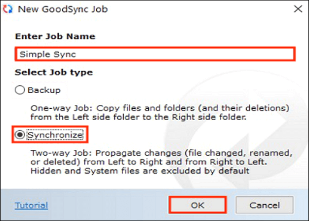The width and height of the screenshot is (309, 221).
Task: Click the "Synchronize" option label text
Action: [55, 135]
